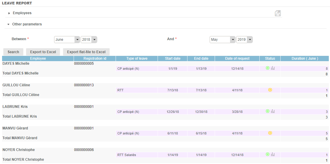Viewport: 330px width, 164px height.
Task: Collapse the Other parameters section
Action: coord(27,24)
